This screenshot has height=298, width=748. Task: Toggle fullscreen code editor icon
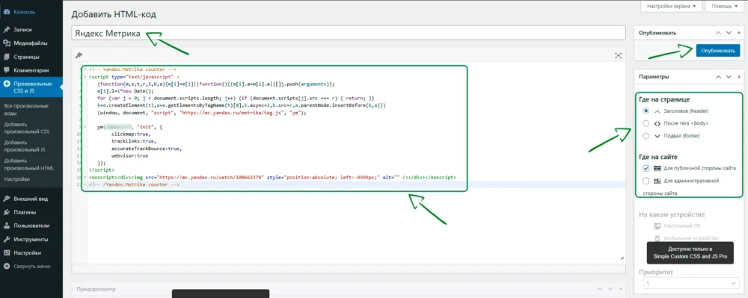pyautogui.click(x=619, y=55)
